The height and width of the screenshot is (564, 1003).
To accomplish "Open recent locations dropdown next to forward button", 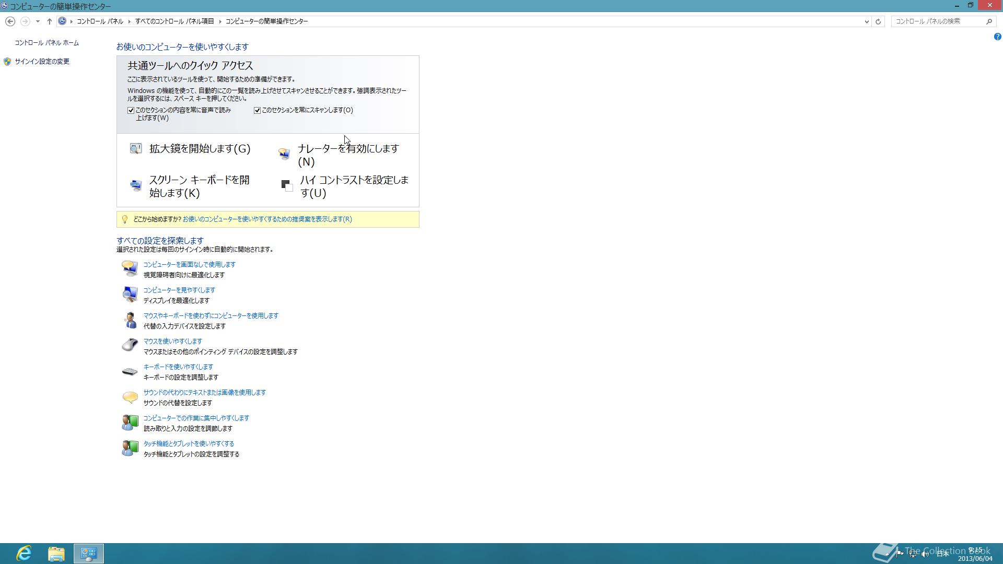I will (x=38, y=21).
